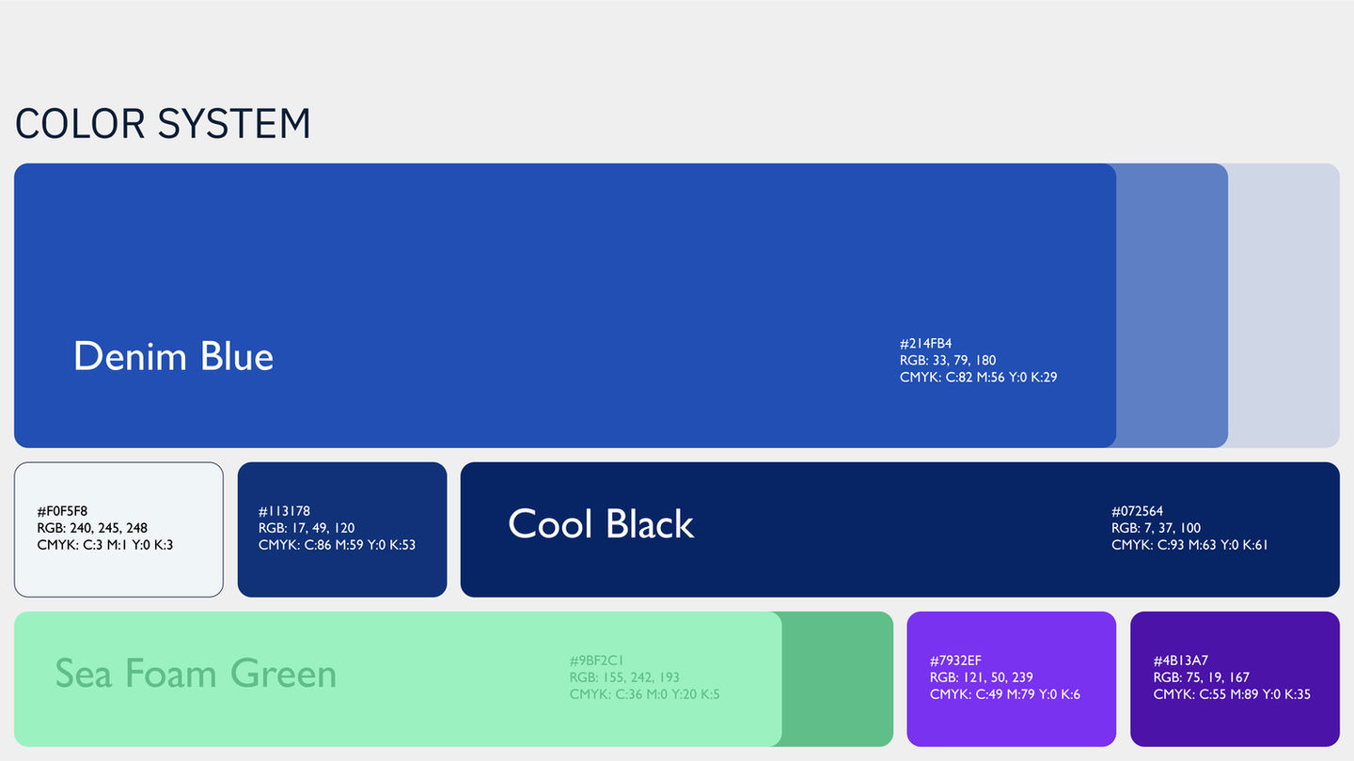This screenshot has height=761, width=1354.
Task: Click the RGB: 75, 19, 167 text
Action: [1202, 677]
